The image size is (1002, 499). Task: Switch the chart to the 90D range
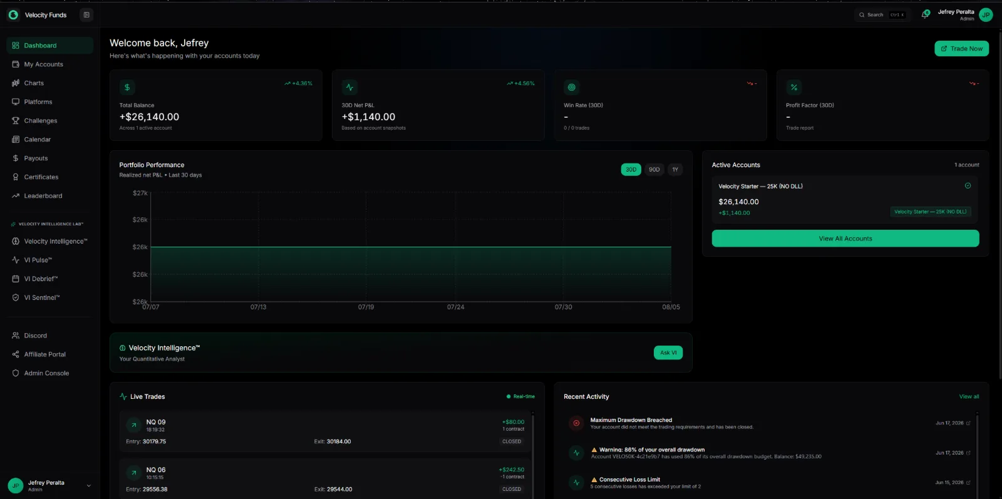(654, 170)
